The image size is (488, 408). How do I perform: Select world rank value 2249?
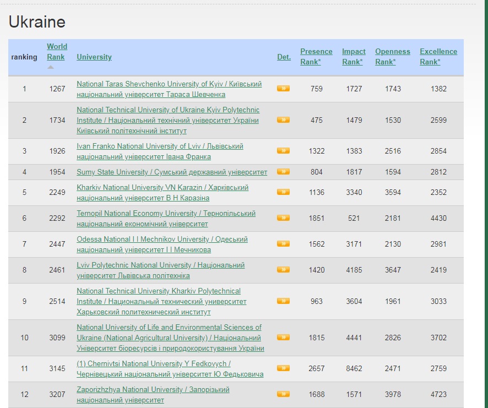[x=57, y=192]
